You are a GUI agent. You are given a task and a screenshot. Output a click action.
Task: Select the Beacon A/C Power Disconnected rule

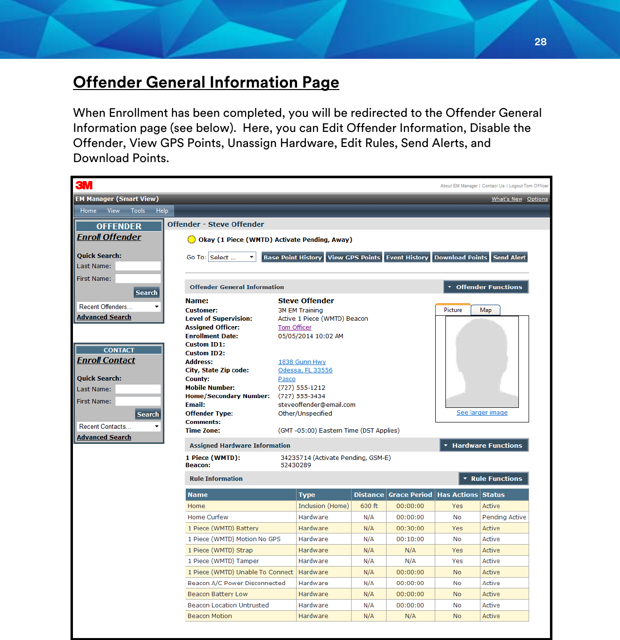pos(236,583)
